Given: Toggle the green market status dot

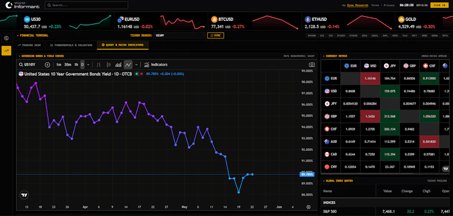Looking at the screenshot, I should (x=136, y=74).
